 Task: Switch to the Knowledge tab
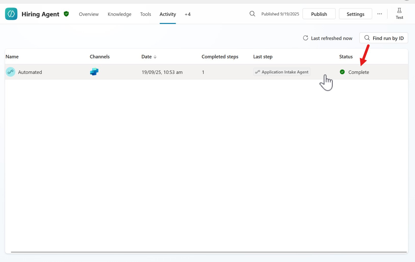(x=119, y=14)
